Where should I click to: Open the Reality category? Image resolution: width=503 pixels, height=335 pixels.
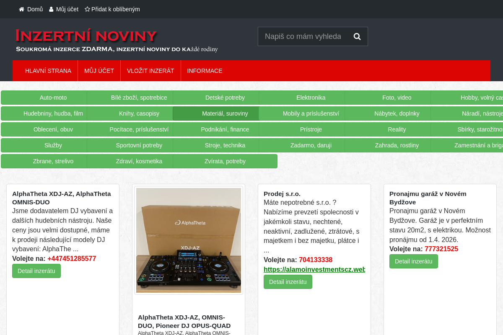coord(397,129)
